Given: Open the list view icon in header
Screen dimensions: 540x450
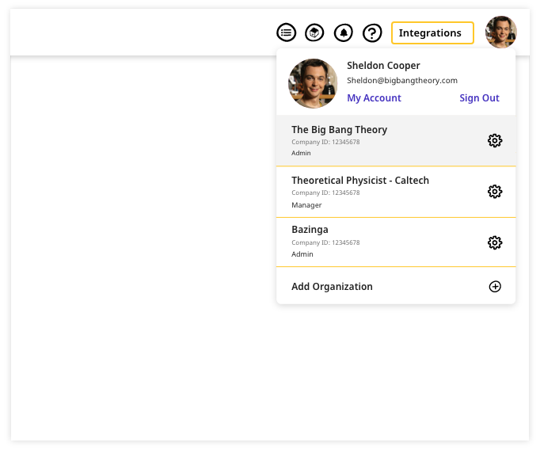Looking at the screenshot, I should 286,32.
